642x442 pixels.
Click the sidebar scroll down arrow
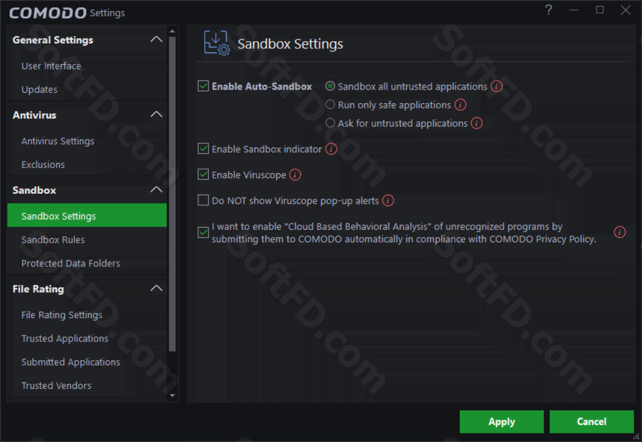172,395
